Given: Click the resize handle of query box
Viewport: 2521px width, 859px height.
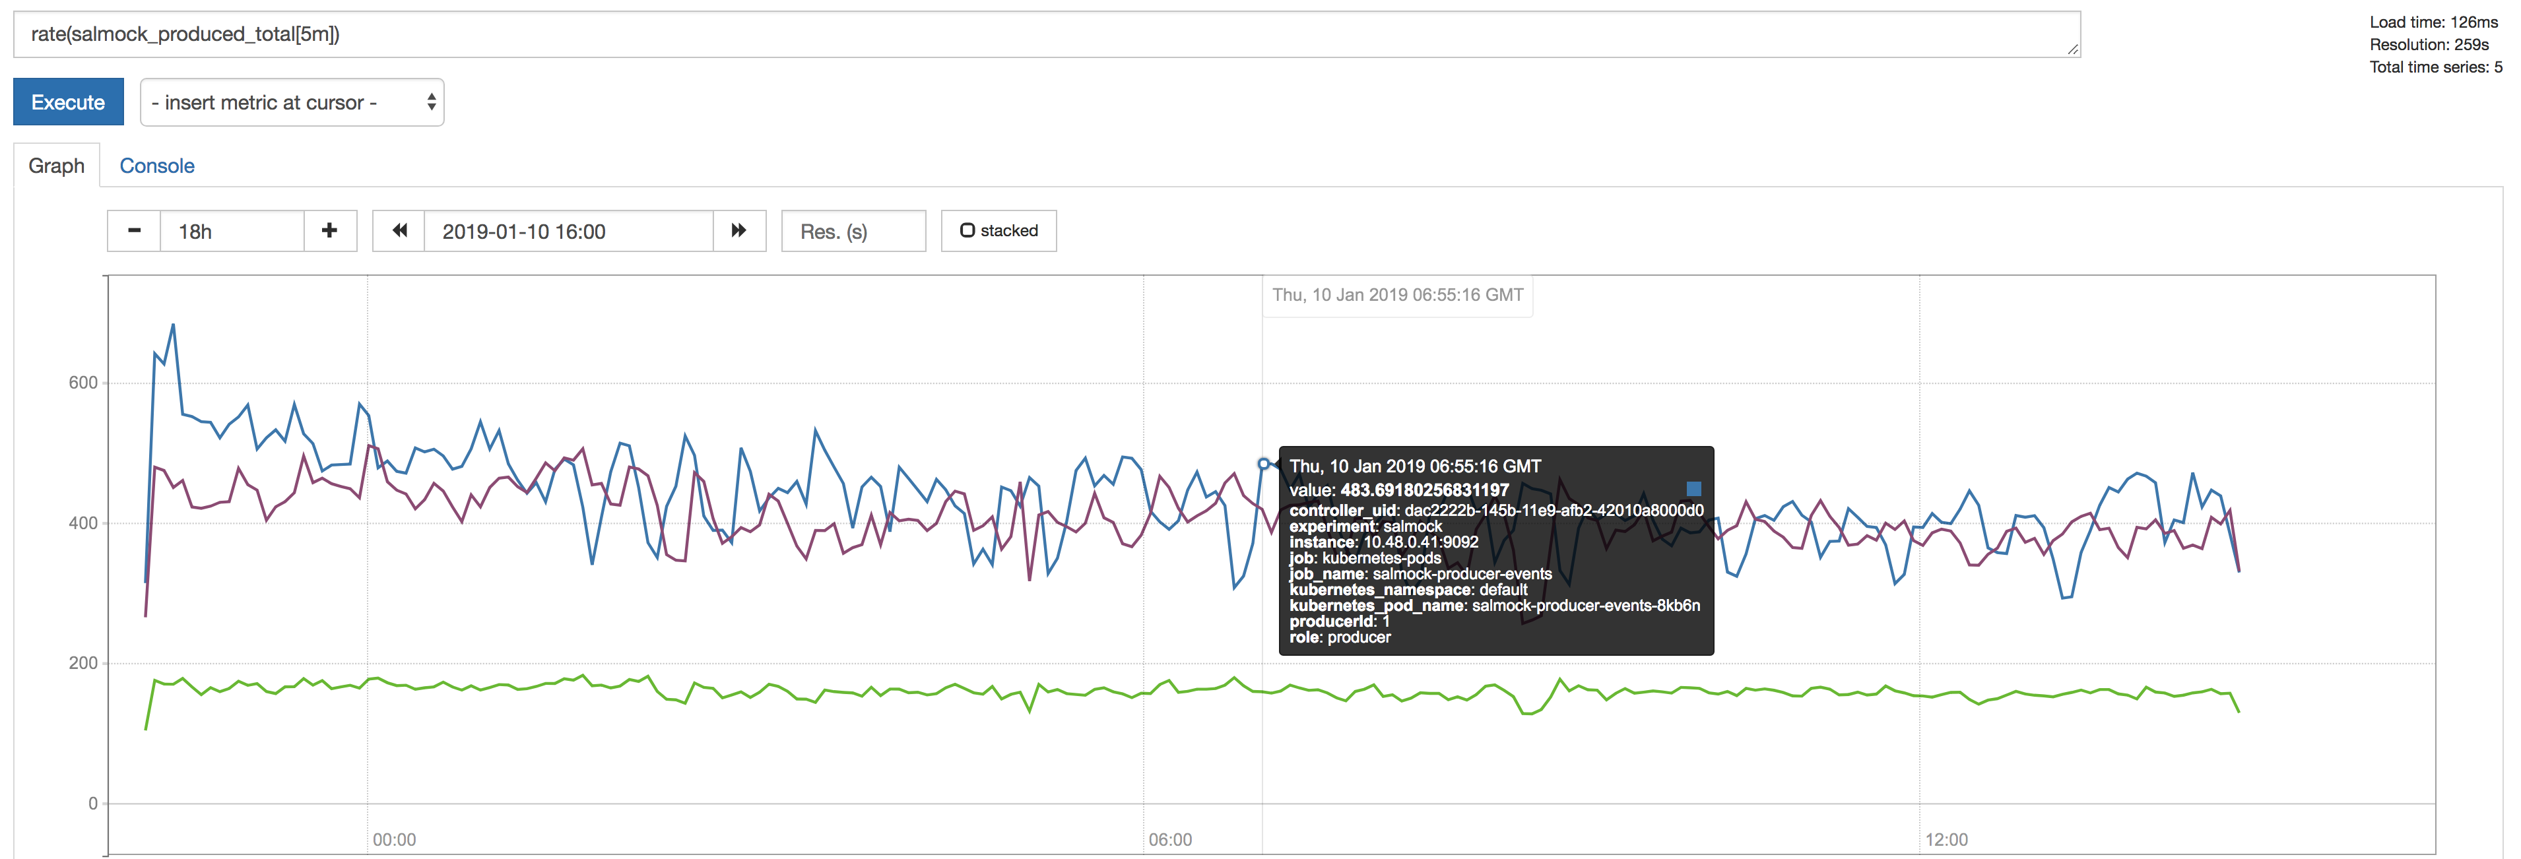Looking at the screenshot, I should click(x=2073, y=50).
